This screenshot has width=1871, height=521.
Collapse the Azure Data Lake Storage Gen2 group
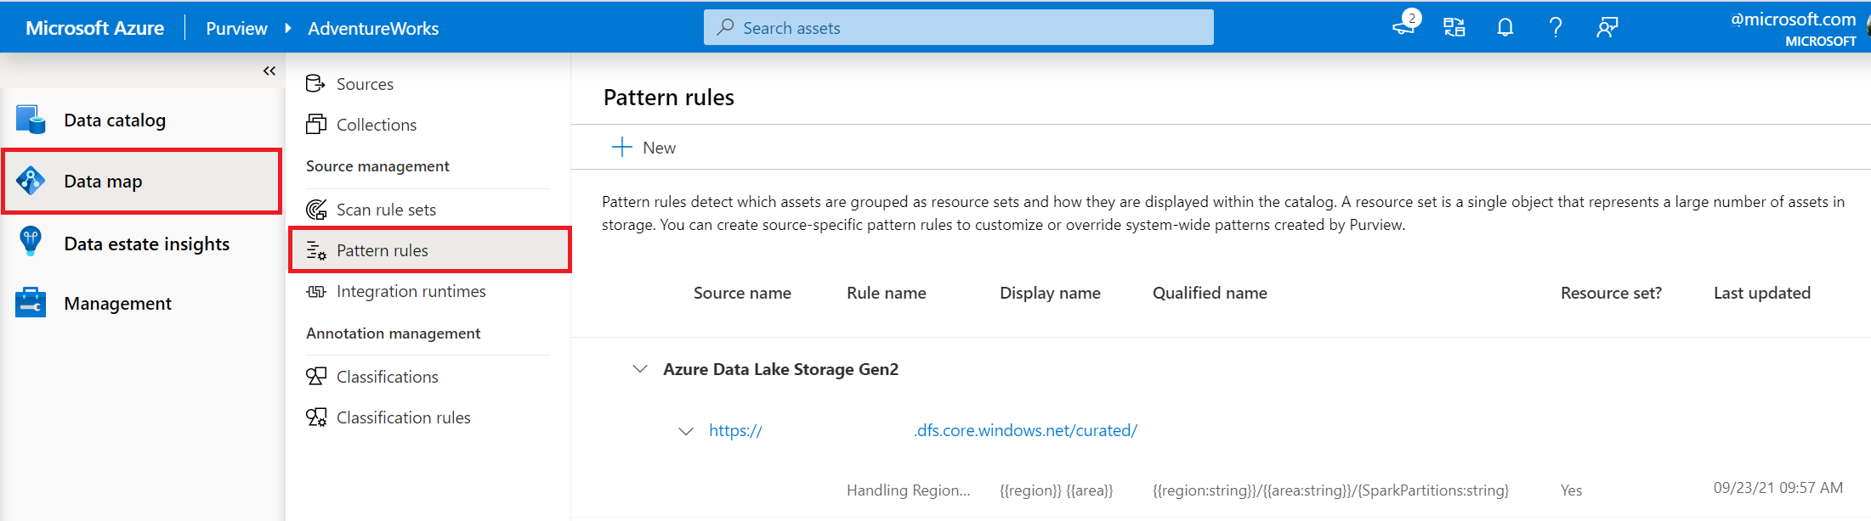pos(640,369)
